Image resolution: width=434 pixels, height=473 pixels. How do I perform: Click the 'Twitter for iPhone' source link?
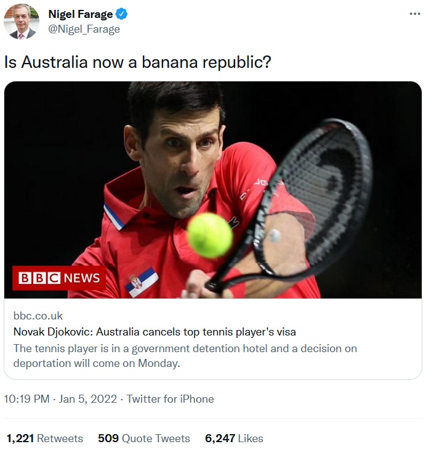(x=171, y=399)
